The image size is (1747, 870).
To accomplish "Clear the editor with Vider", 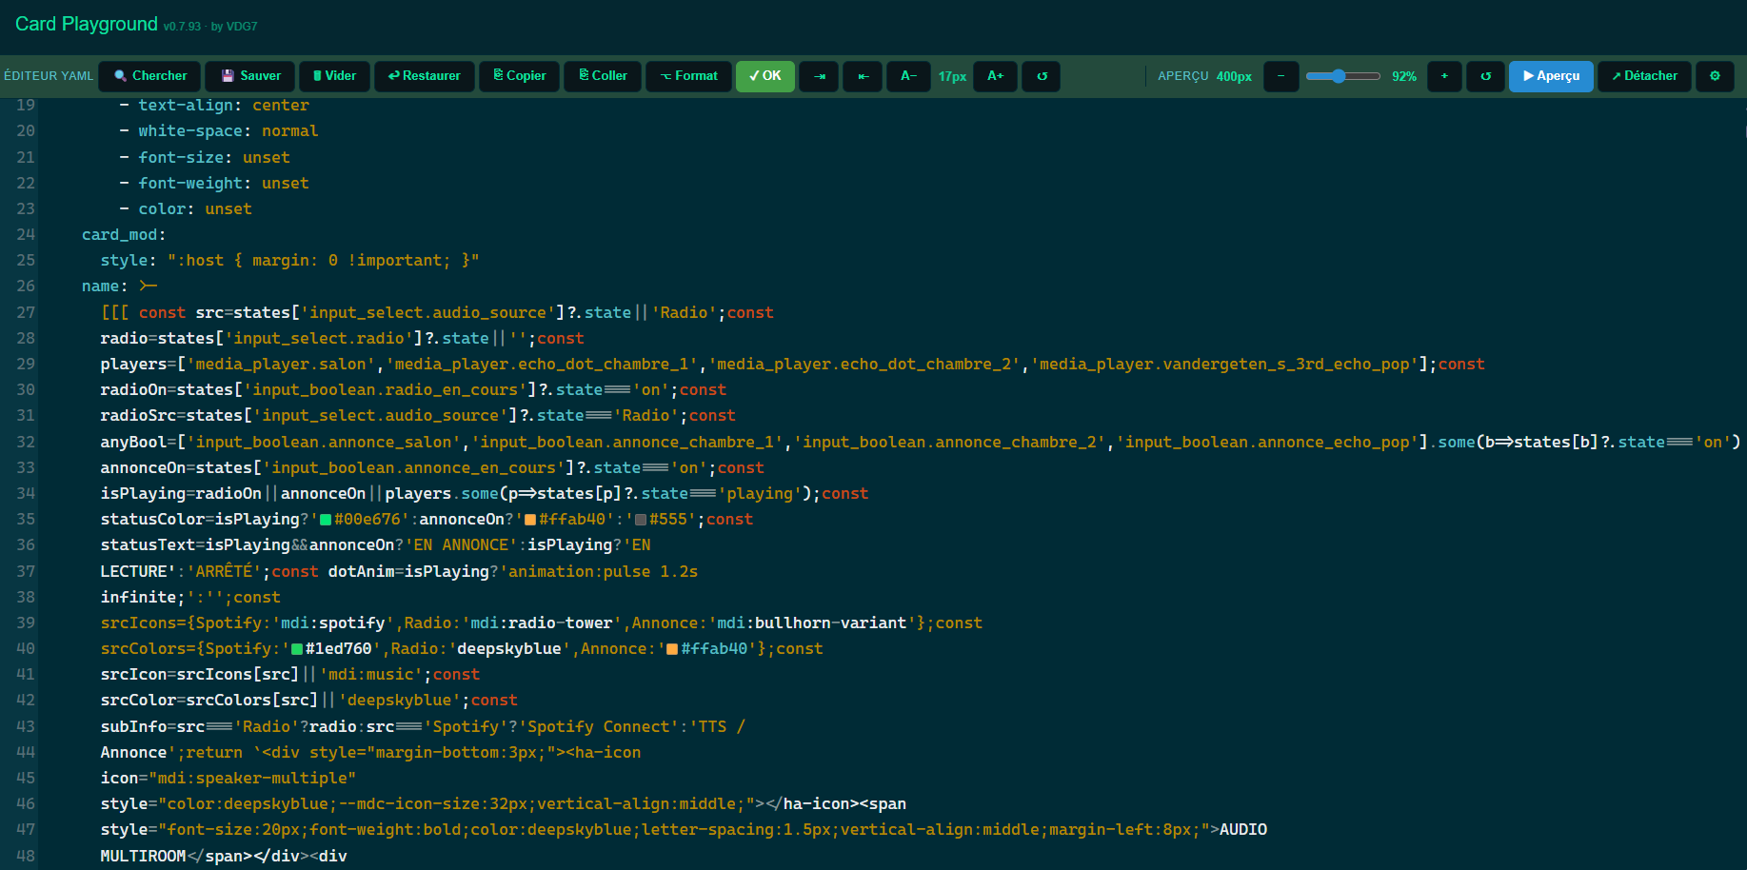I will pyautogui.click(x=334, y=76).
